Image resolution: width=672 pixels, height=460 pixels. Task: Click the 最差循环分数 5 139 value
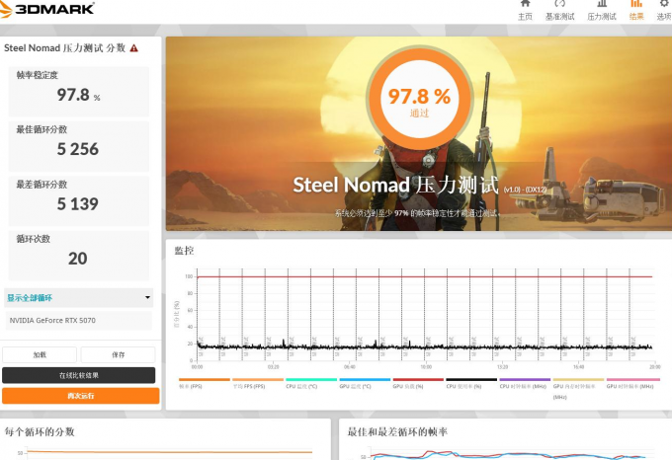pos(77,203)
